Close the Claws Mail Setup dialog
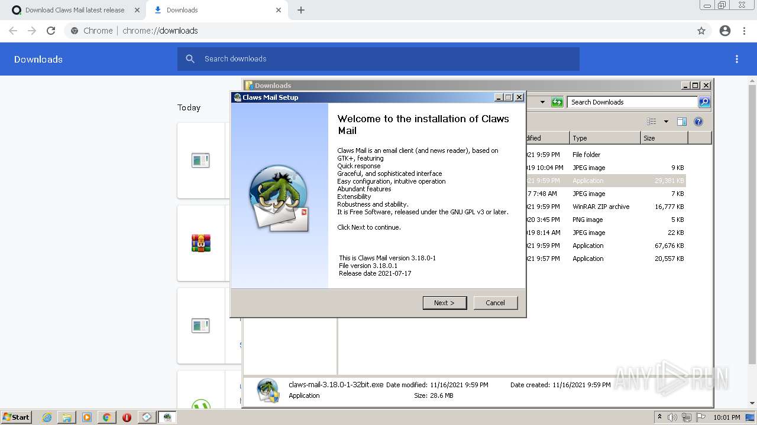This screenshot has width=757, height=425. [519, 97]
